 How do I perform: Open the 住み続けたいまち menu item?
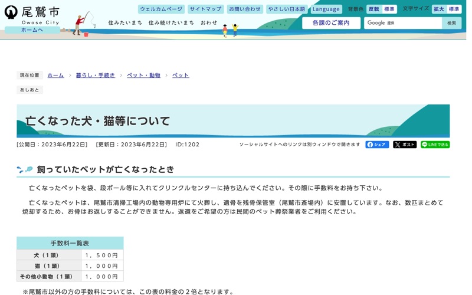coord(171,22)
